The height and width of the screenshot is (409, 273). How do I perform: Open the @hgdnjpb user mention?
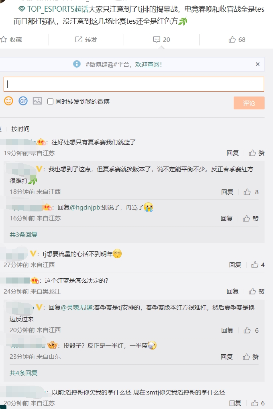(86, 208)
